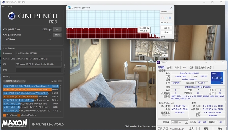Close the CPU Package Power window
The image size is (228, 130).
point(172,8)
